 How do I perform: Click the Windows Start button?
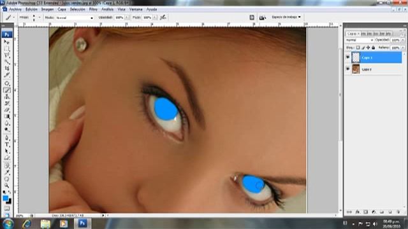8,223
